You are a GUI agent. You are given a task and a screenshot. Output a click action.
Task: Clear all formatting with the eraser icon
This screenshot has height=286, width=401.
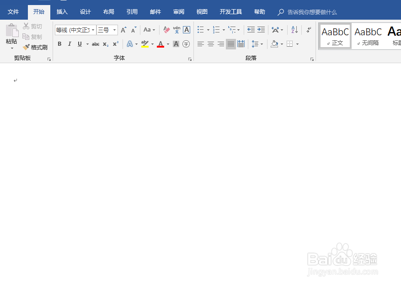[x=166, y=30]
